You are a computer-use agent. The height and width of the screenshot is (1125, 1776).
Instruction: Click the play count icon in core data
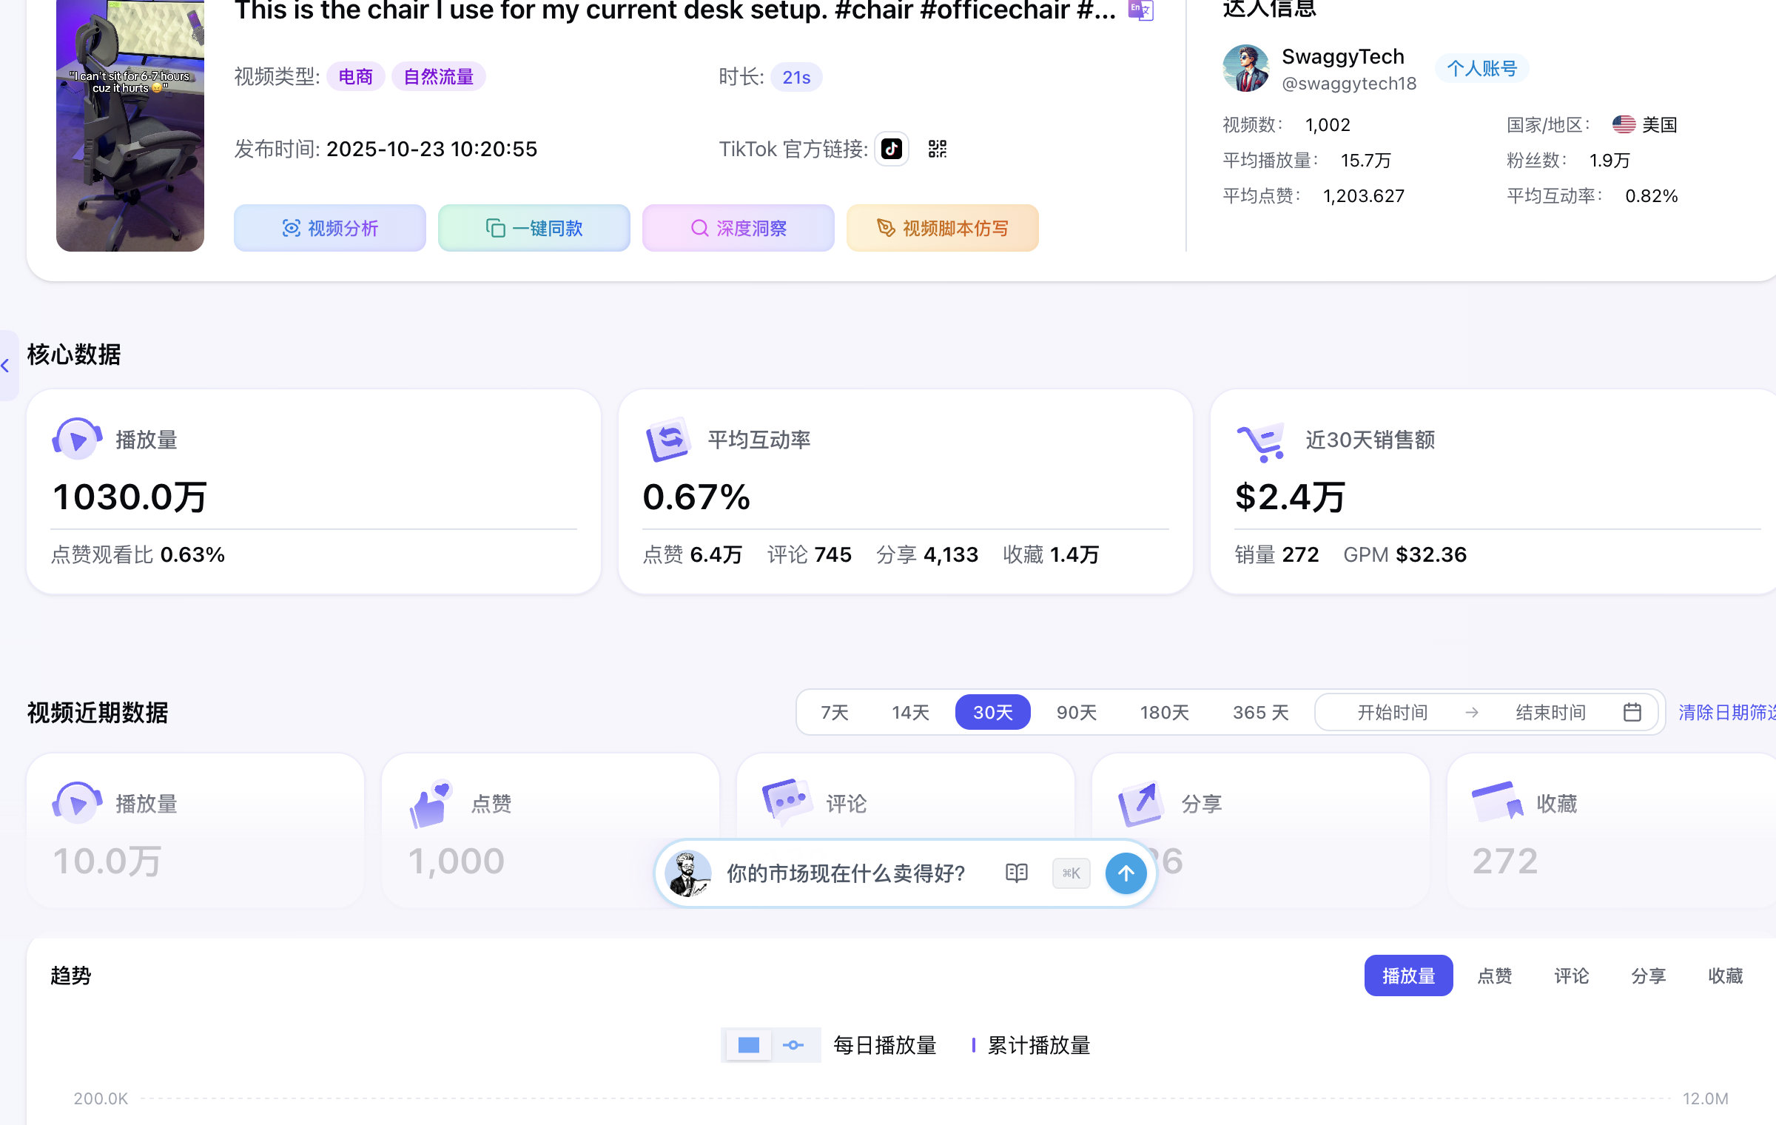[x=77, y=439]
